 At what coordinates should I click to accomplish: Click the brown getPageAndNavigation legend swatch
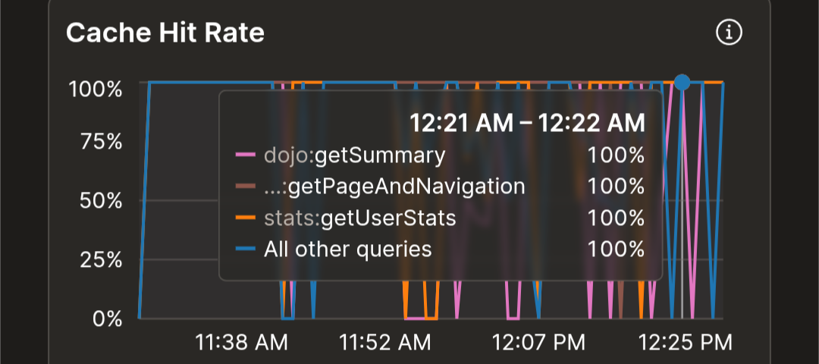[x=246, y=187]
